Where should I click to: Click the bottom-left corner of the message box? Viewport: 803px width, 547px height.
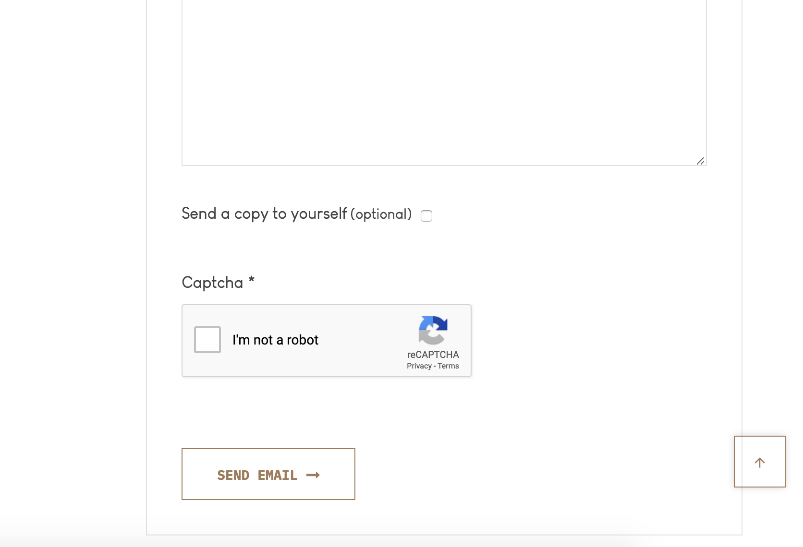pyautogui.click(x=184, y=163)
